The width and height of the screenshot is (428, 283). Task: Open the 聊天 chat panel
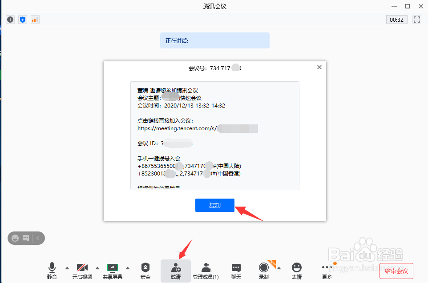[236, 270]
